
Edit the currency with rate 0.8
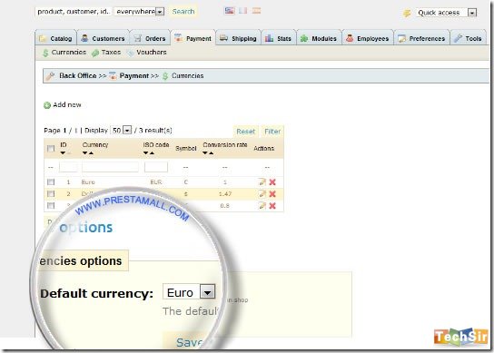(x=262, y=206)
